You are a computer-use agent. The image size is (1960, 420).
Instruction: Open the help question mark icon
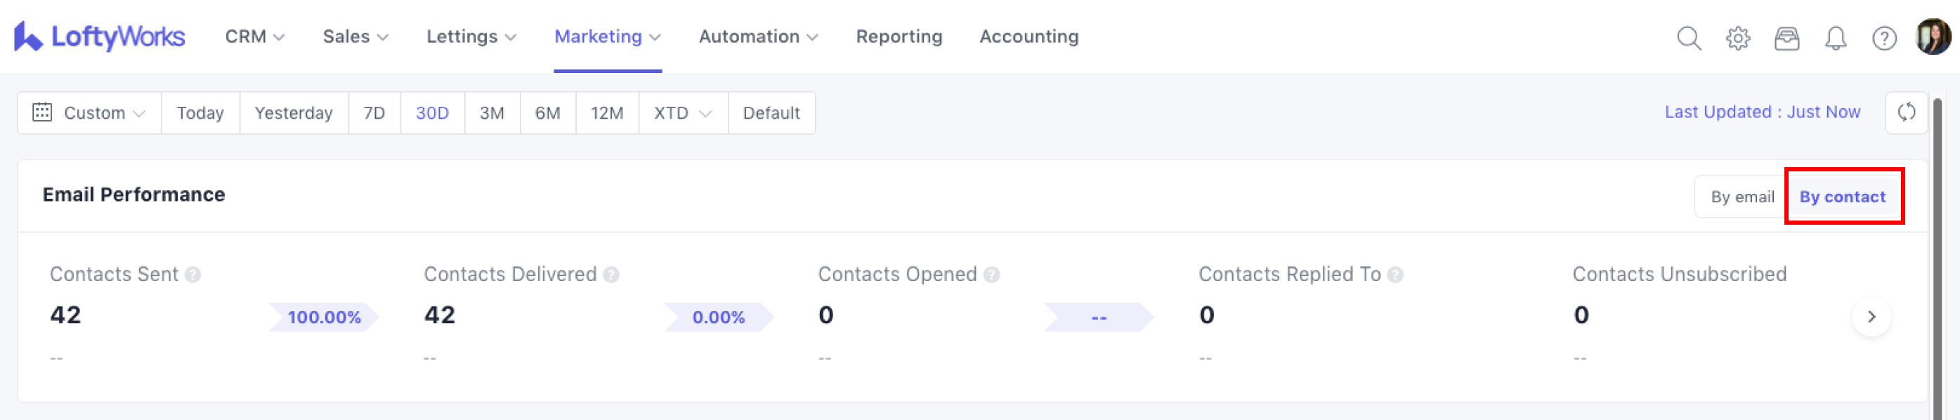pos(1884,37)
